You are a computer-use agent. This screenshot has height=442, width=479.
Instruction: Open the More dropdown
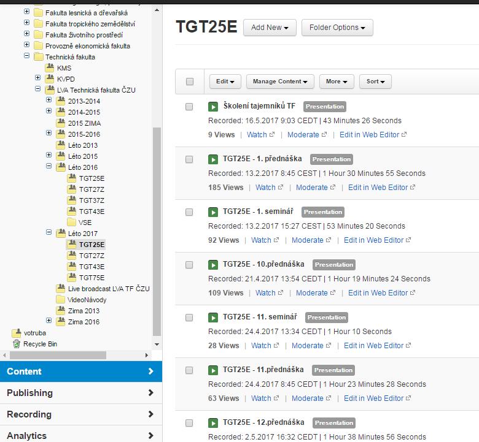tap(337, 82)
